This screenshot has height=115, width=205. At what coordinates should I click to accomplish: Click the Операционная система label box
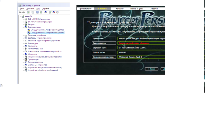(104, 57)
